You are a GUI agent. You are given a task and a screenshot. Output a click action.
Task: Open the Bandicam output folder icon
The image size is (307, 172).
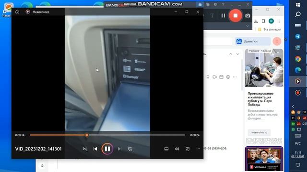[208, 4]
